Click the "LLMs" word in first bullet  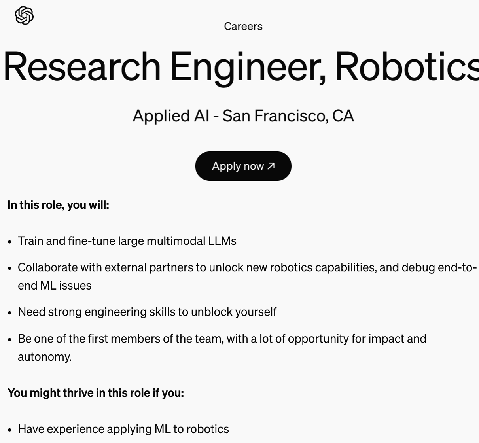(x=222, y=241)
